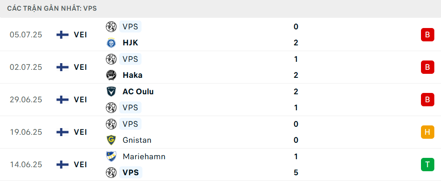The image size is (441, 181).
Task: Click VPS logo in the HJK match
Action: (x=111, y=26)
